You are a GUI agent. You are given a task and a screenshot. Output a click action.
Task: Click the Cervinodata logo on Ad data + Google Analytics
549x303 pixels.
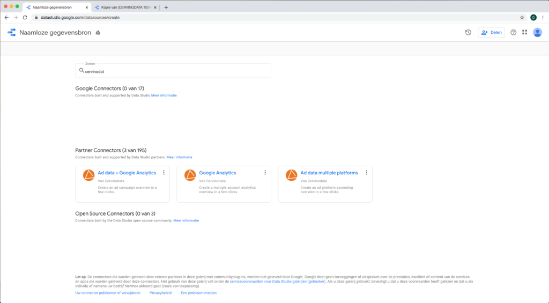pos(88,175)
